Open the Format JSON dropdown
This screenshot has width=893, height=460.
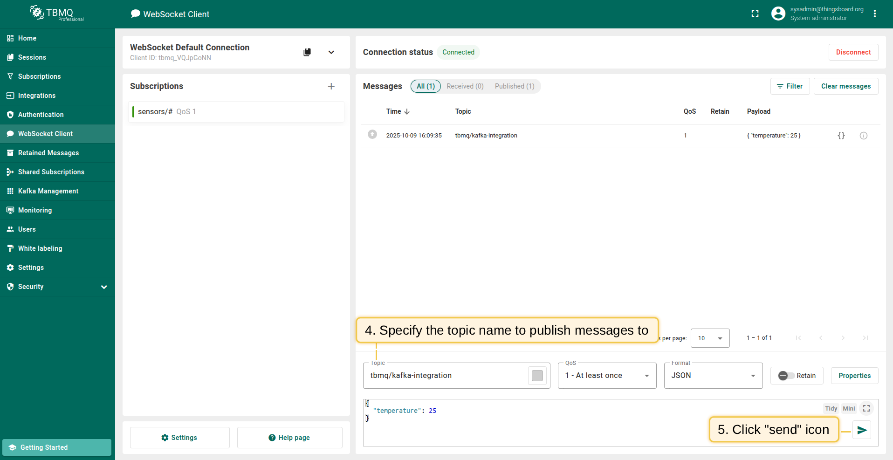coord(713,376)
